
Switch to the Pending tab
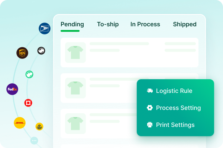[72, 24]
